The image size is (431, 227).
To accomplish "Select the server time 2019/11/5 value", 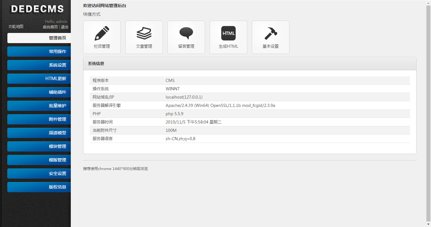I will [x=194, y=122].
